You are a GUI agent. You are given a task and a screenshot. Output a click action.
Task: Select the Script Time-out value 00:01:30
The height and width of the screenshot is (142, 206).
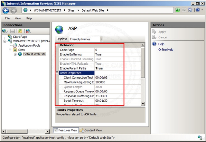coord(117,100)
